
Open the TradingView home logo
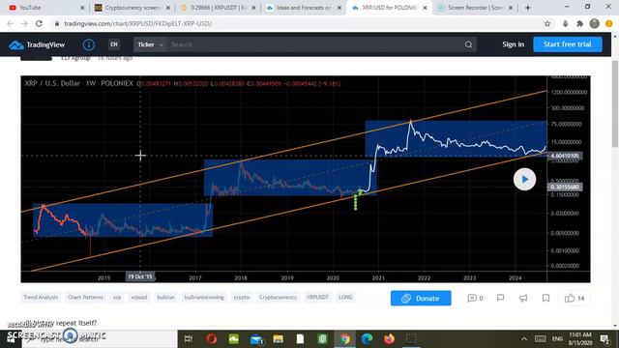37,44
